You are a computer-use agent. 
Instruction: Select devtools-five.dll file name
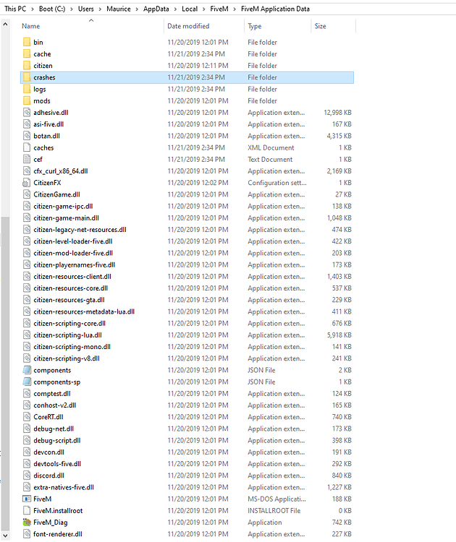click(57, 464)
